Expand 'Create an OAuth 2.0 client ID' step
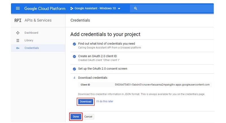 click(97, 56)
